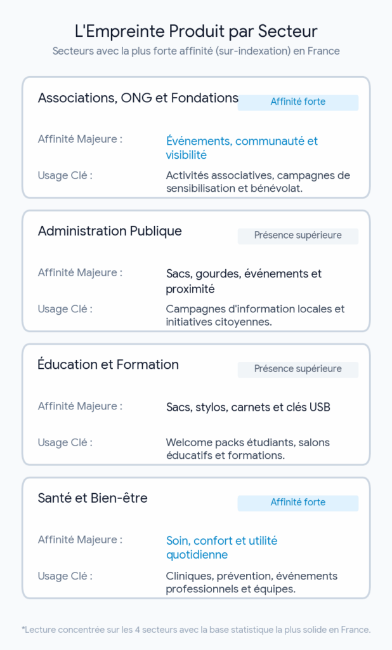This screenshot has height=650, width=392.
Task: Select 'Campagnes d'information locales' usage text
Action: (255, 315)
